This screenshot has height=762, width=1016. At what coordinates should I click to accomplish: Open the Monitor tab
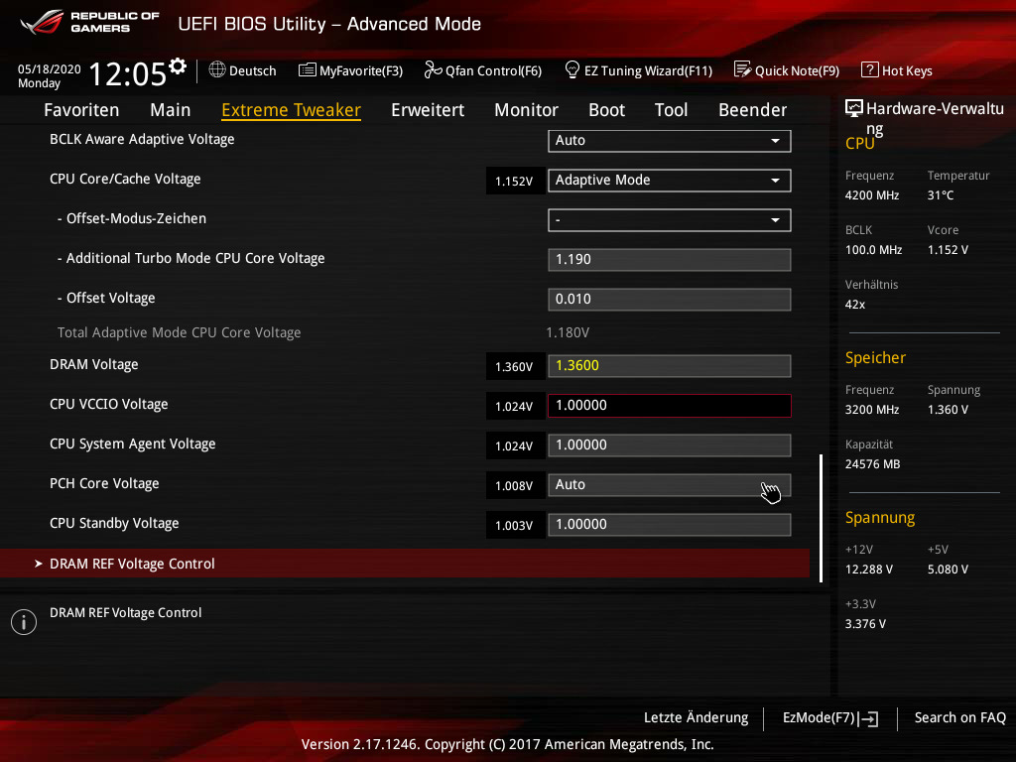526,110
